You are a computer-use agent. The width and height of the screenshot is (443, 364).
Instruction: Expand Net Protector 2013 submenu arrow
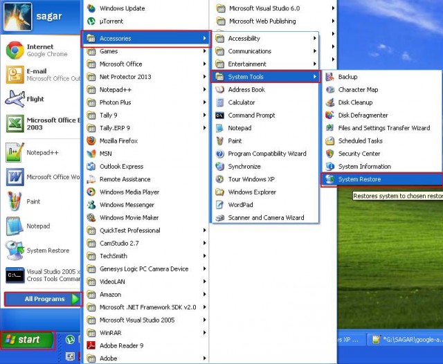pyautogui.click(x=205, y=77)
